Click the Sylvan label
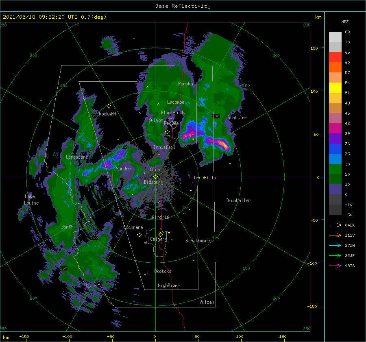Image resolution: width=366 pixels, height=342 pixels. coord(156,120)
